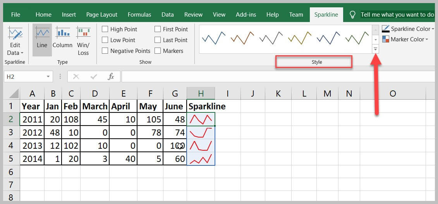The width and height of the screenshot is (438, 204).
Task: Open the Page Layout tab
Action: 101,15
